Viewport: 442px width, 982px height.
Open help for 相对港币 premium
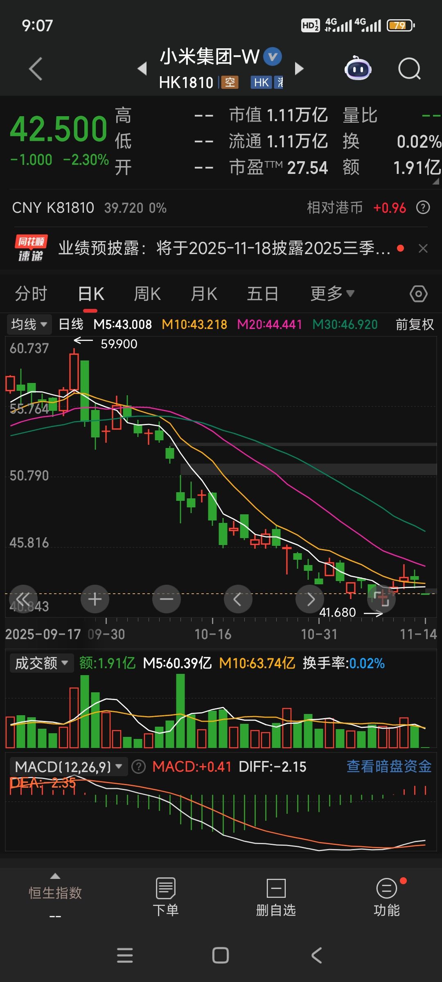click(423, 207)
